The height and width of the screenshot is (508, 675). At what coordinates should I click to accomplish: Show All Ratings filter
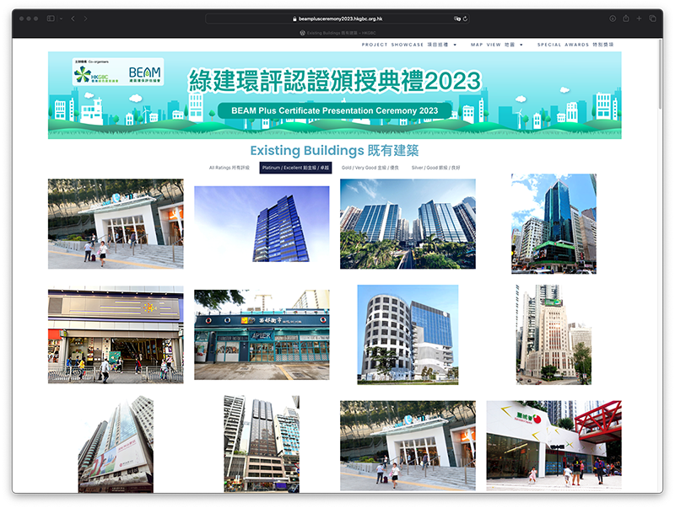[x=229, y=168]
